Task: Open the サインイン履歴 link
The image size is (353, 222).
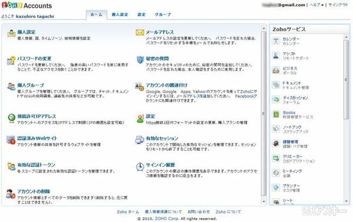Action: (160, 165)
